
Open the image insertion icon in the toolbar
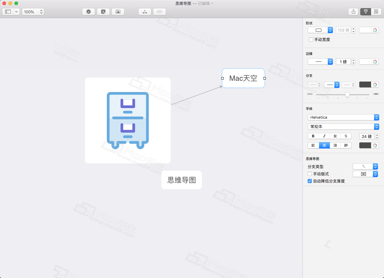118,11
